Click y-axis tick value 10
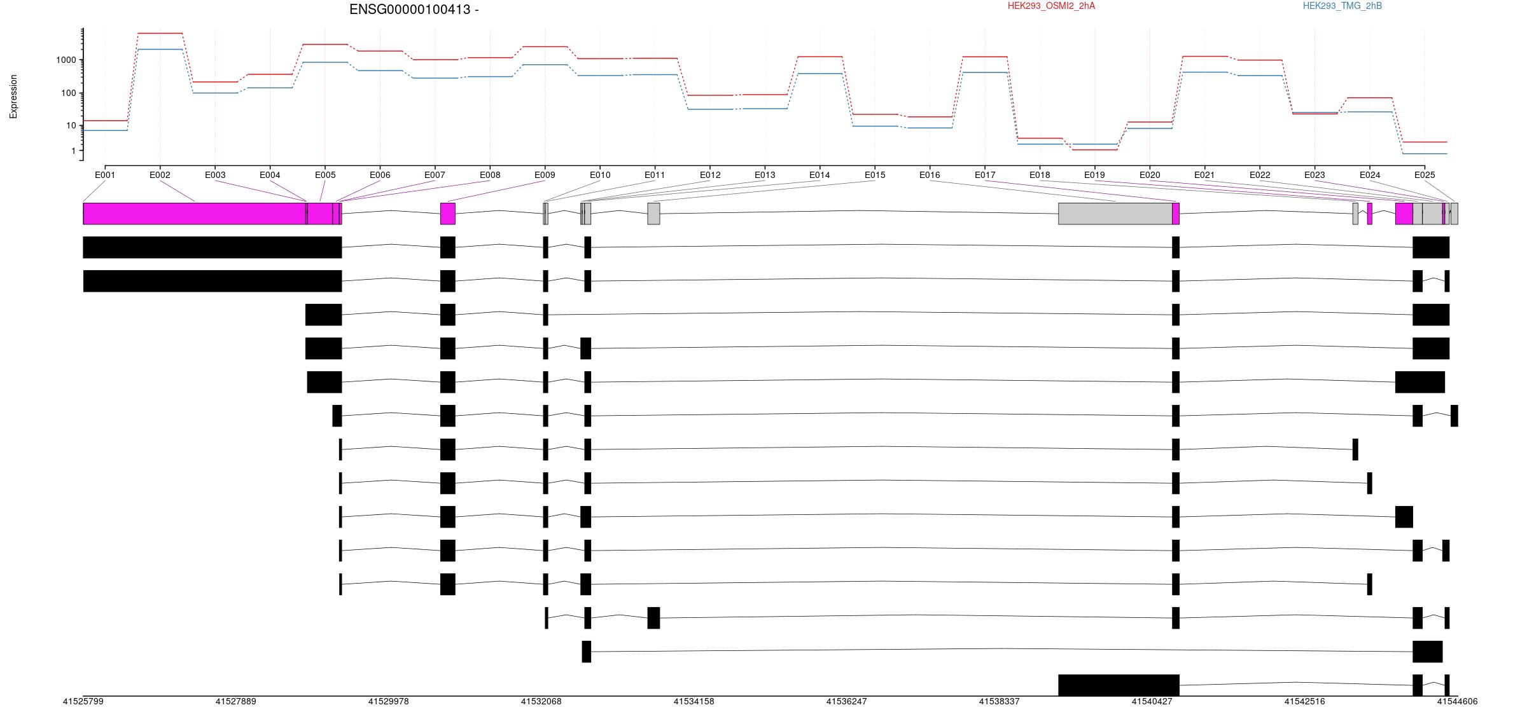This screenshot has width=1527, height=712. click(71, 125)
